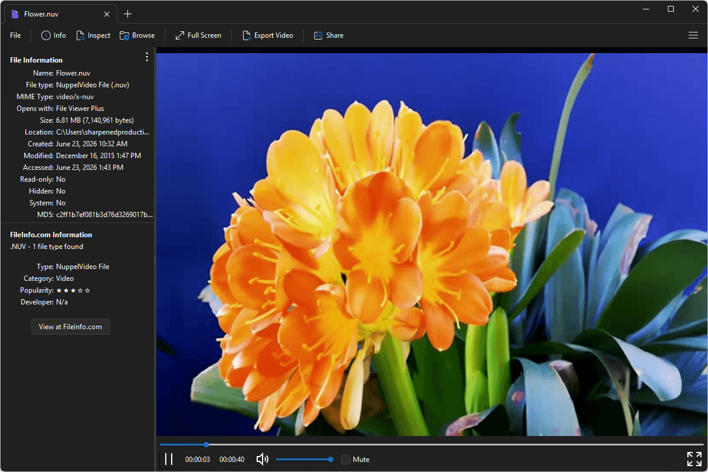
Task: Click File type value NuppelVideo File (.nuv)
Action: tap(93, 85)
